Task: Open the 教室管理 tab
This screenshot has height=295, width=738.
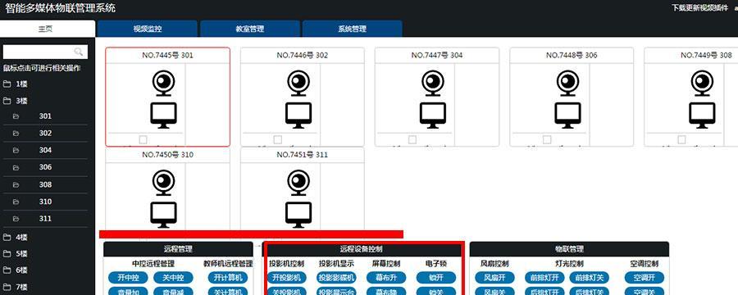Action: 250,29
